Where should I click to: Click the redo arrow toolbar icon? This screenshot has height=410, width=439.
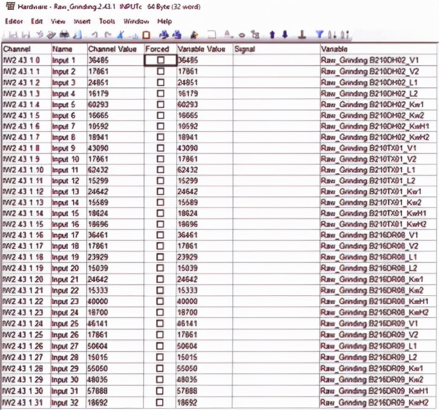pyautogui.click(x=108, y=35)
